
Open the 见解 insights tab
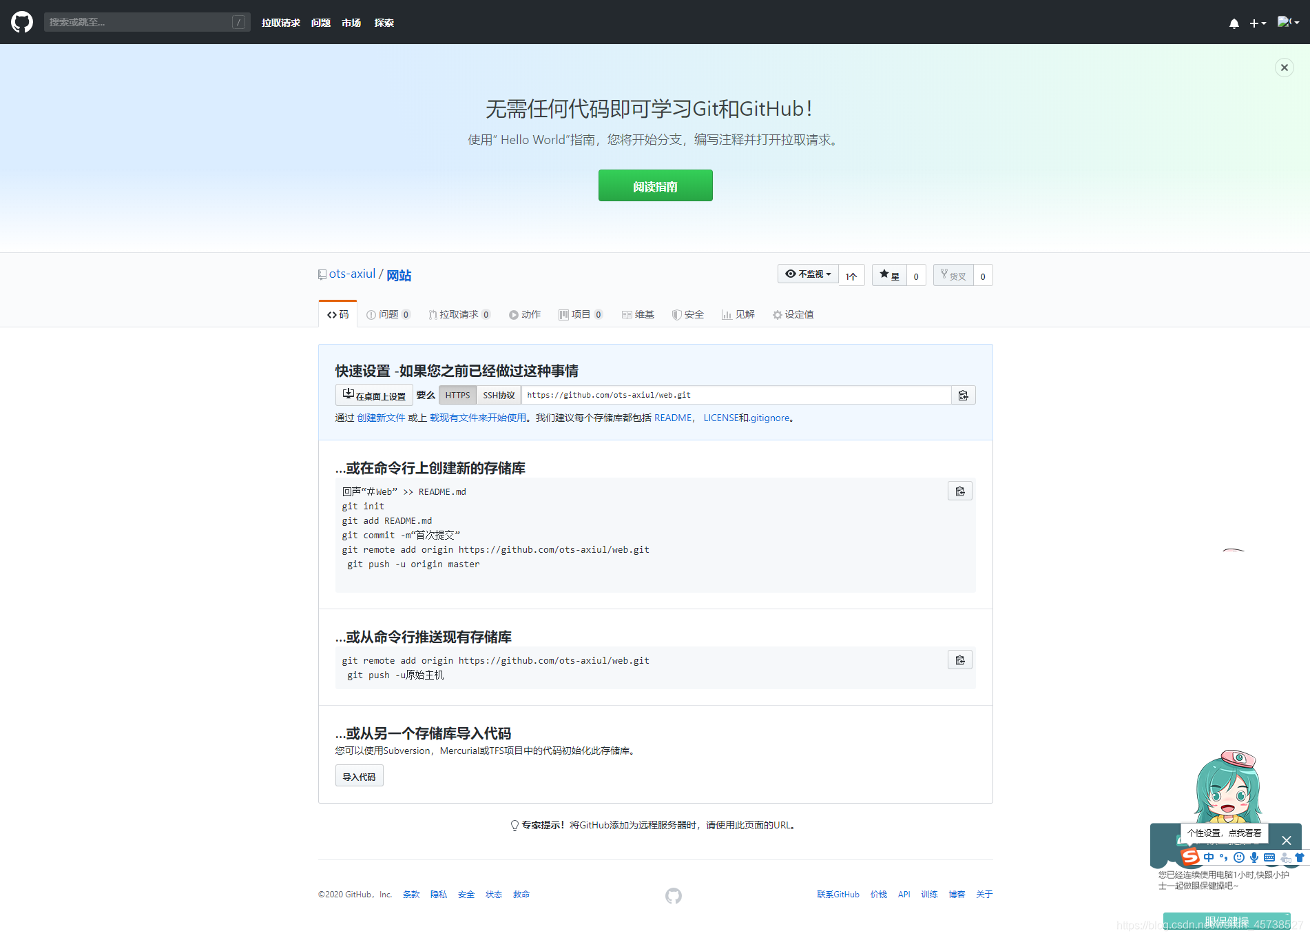(738, 314)
